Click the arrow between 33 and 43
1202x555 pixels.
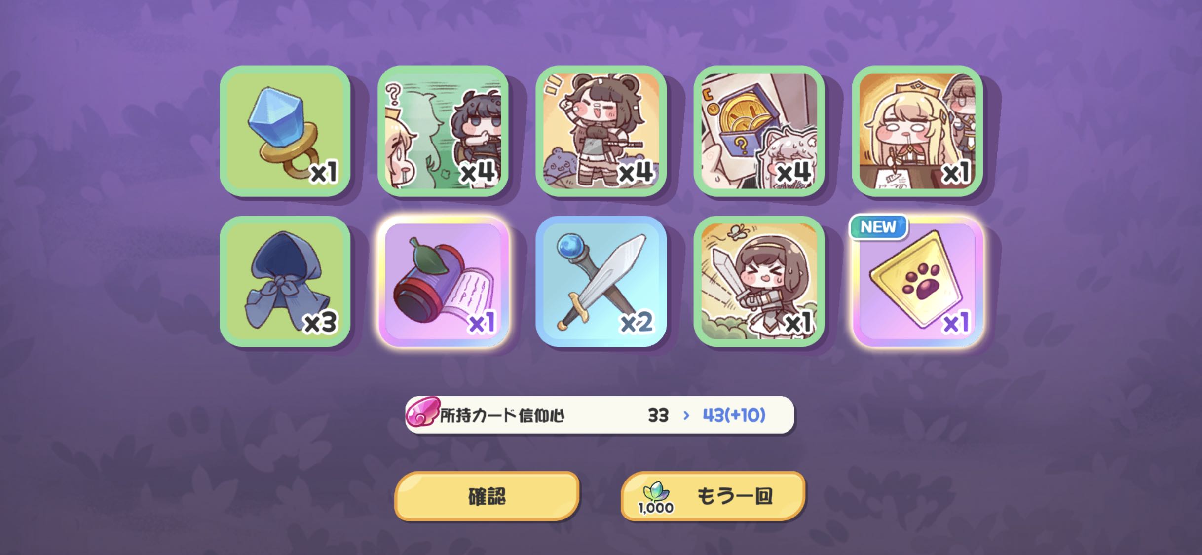pos(686,416)
